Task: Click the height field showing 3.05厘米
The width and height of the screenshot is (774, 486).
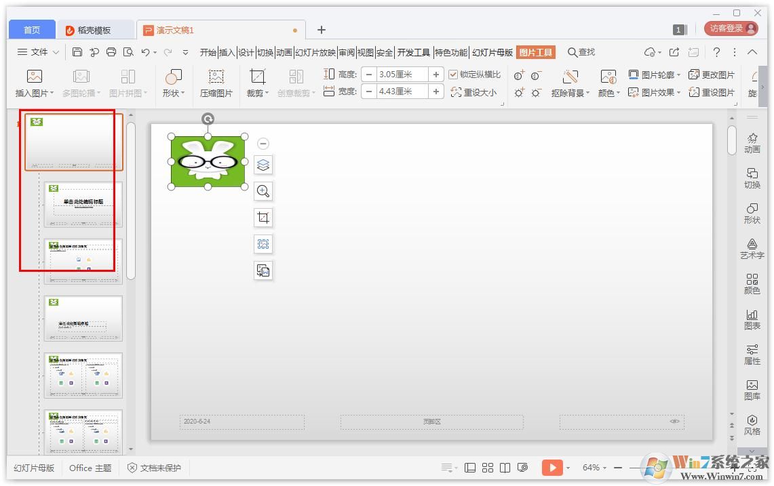Action: [x=402, y=75]
